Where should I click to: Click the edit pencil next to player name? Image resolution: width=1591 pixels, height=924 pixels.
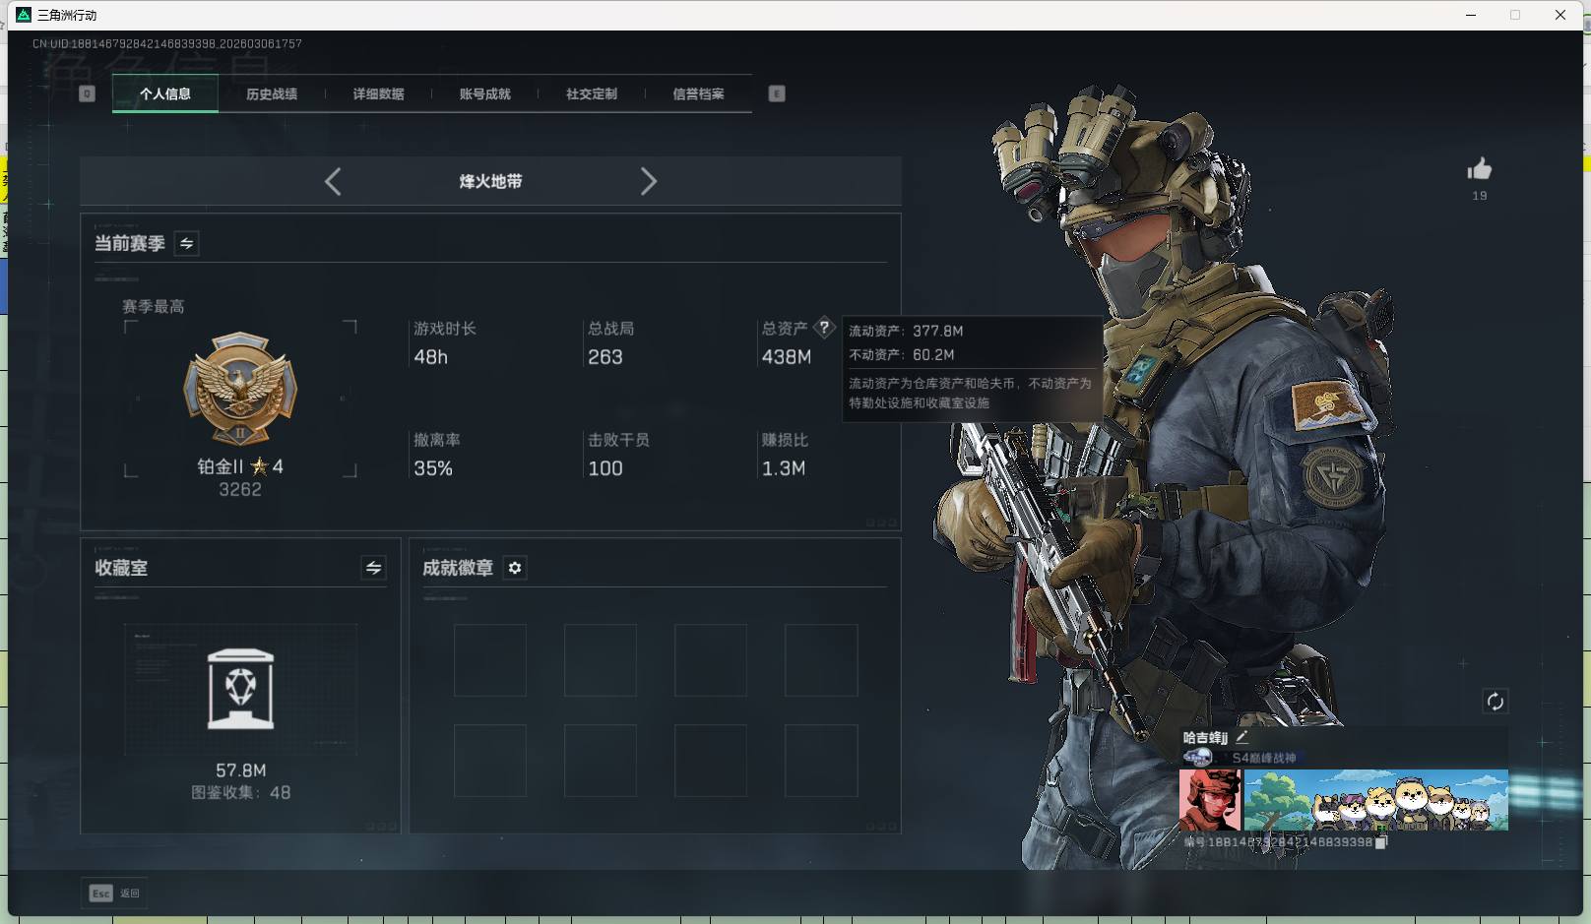click(1242, 737)
